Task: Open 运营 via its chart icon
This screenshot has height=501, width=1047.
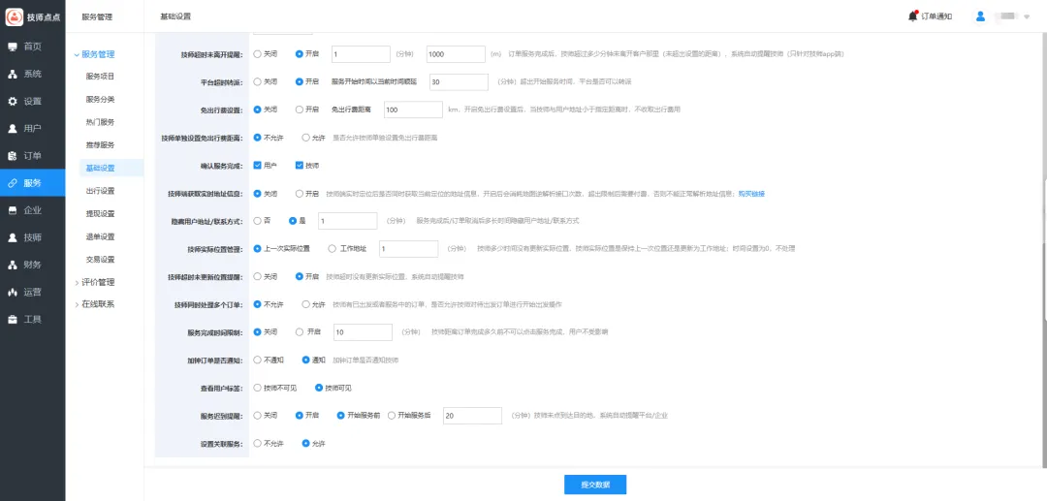Action: 13,292
